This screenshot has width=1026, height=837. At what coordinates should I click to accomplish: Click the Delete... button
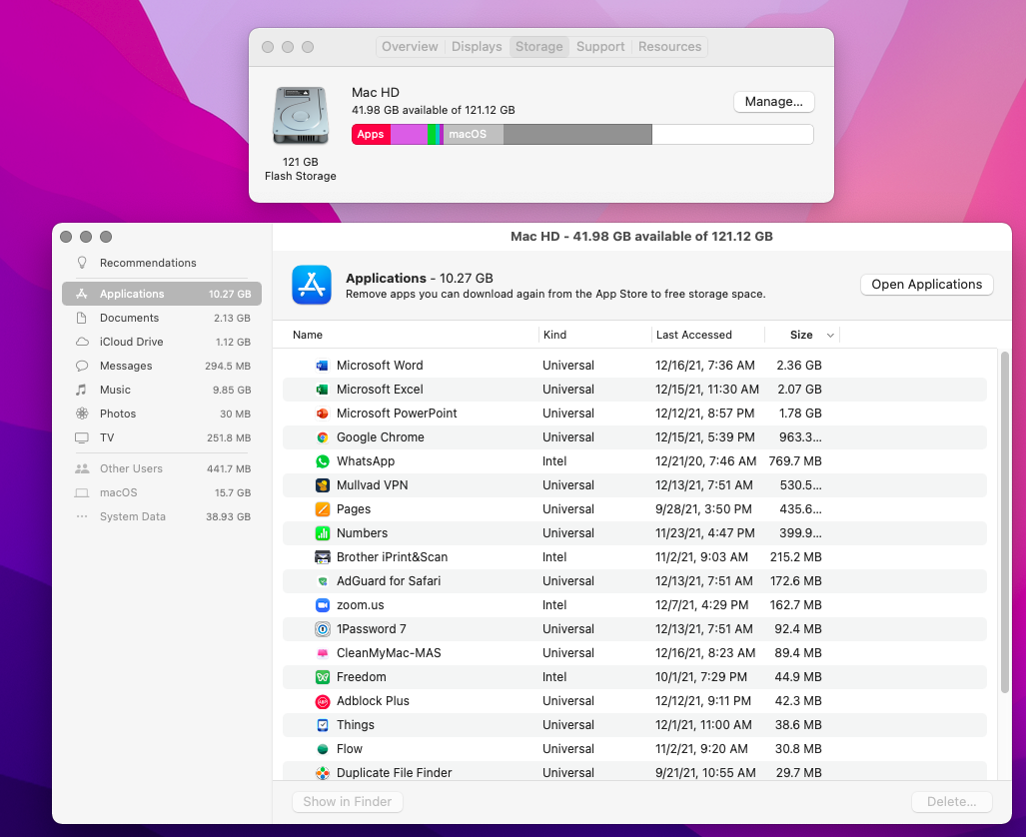951,802
